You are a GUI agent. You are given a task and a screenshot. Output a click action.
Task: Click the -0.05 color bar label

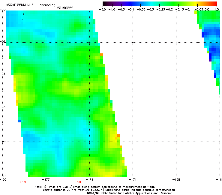[x=199, y=10]
